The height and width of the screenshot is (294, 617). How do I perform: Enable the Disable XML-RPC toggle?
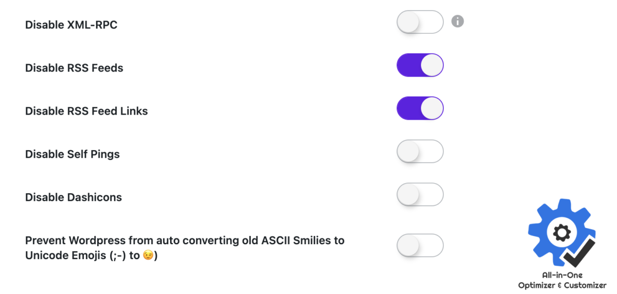click(420, 22)
